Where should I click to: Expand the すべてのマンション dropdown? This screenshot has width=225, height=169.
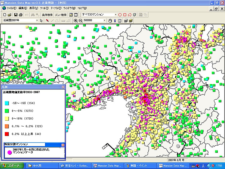click(x=115, y=15)
